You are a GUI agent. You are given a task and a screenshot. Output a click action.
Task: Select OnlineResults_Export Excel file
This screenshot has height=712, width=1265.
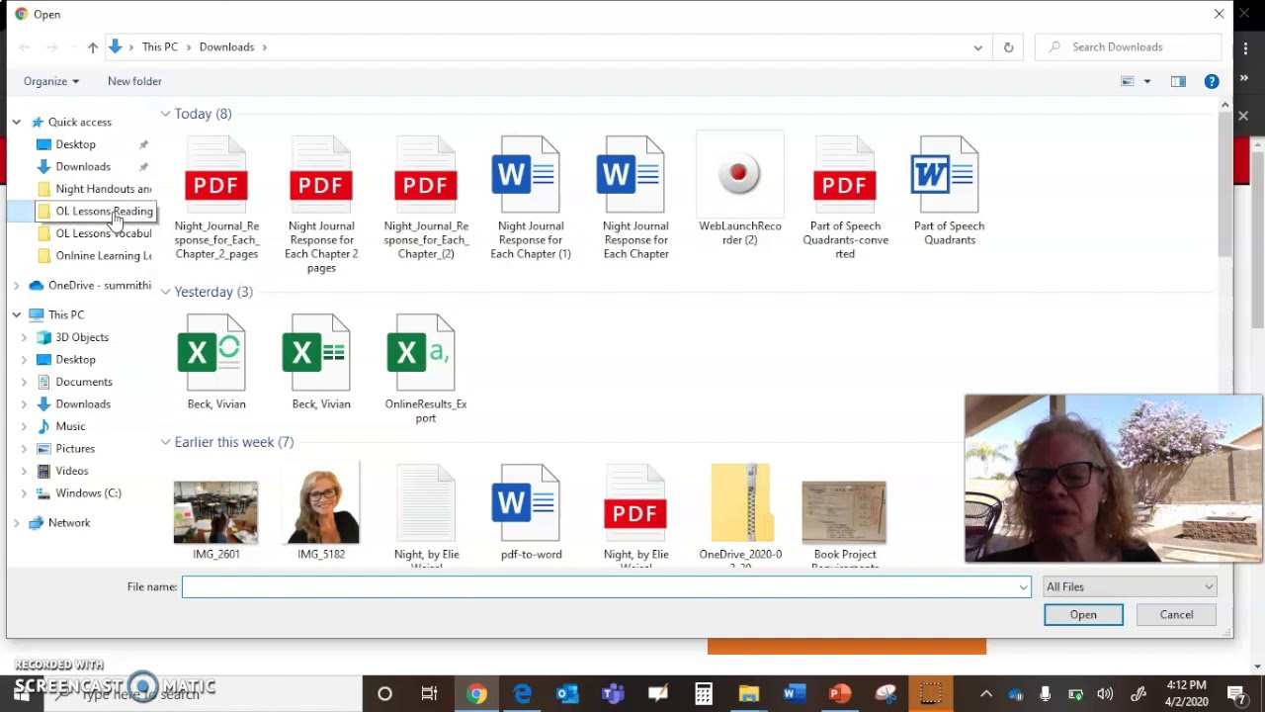pyautogui.click(x=426, y=368)
